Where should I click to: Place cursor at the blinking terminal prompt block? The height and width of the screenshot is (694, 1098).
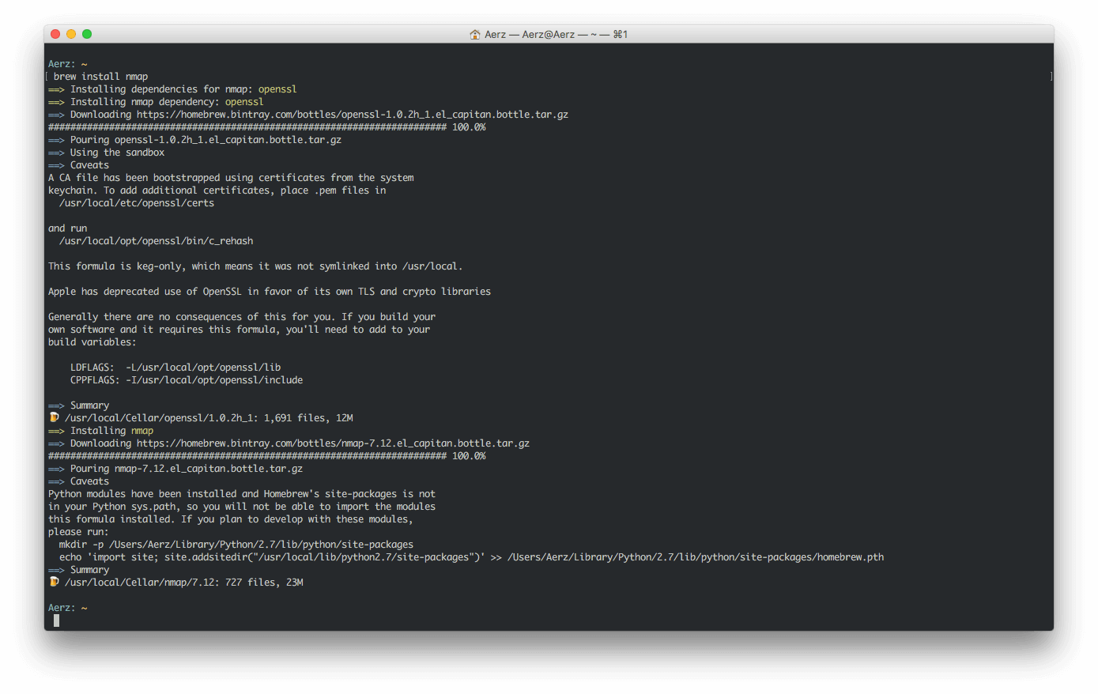pos(56,620)
